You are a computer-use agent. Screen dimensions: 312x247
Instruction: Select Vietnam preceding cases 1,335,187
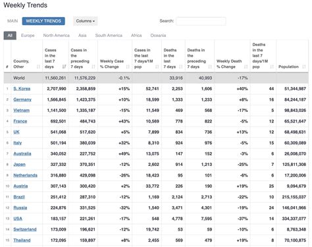[86, 111]
